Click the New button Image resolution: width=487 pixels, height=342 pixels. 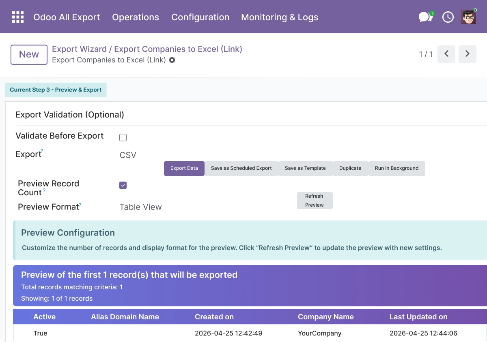(x=29, y=54)
